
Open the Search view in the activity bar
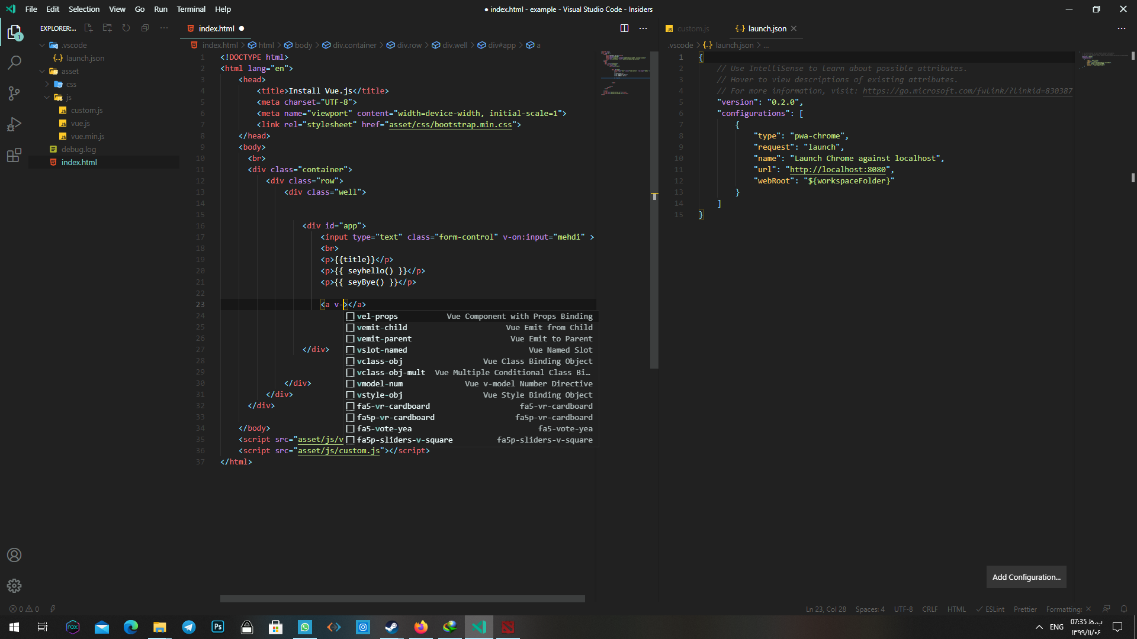14,63
